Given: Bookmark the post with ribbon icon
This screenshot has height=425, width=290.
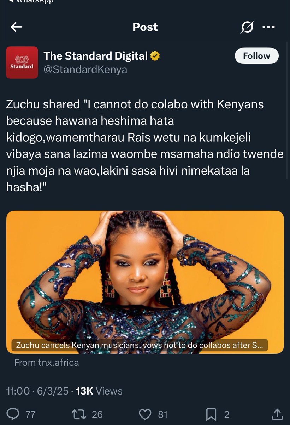Looking at the screenshot, I should 212,414.
